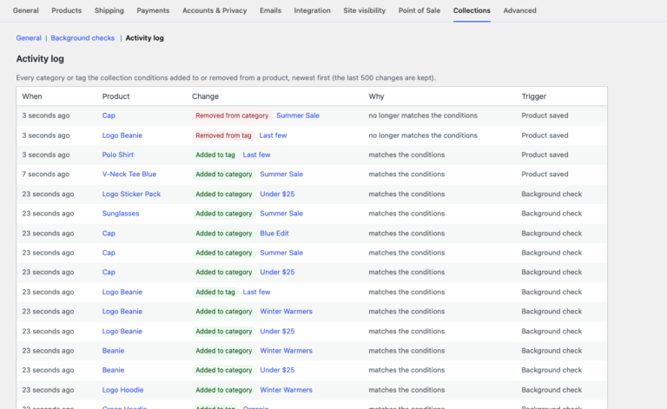667x409 pixels.
Task: Click the Product column header
Action: (x=116, y=96)
